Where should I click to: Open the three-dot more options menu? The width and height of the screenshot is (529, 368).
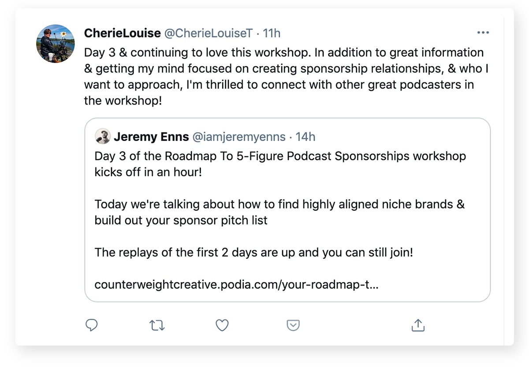pos(483,33)
